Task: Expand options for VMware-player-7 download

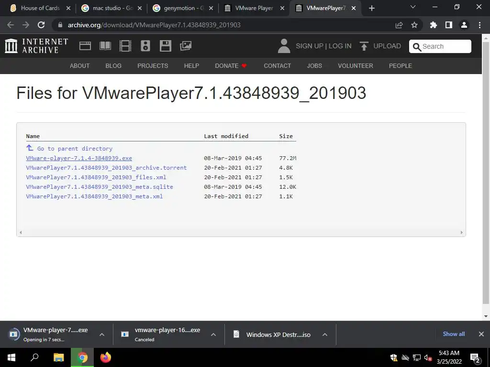Action: coord(102,335)
